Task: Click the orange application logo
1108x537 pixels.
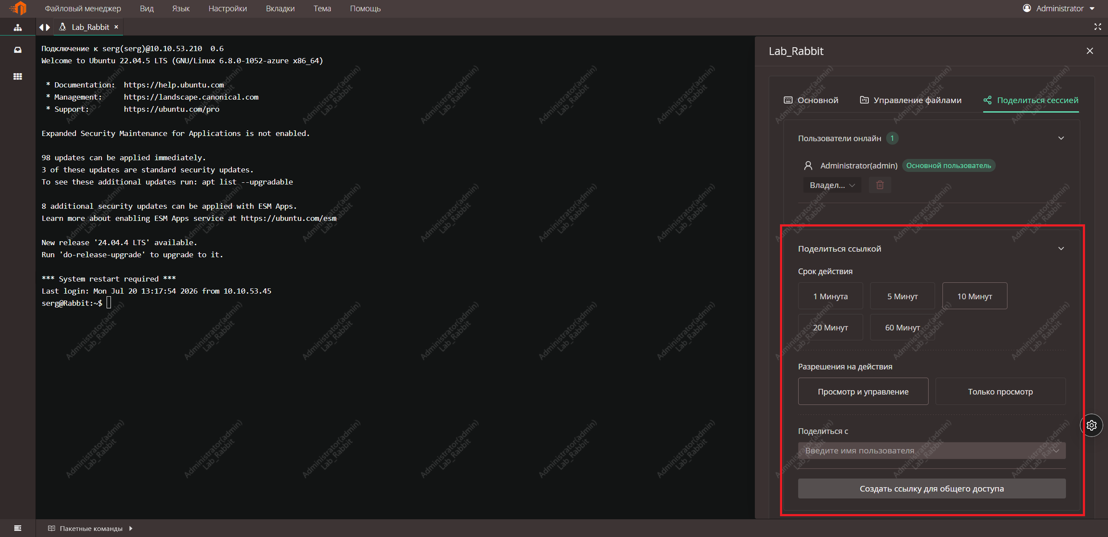Action: click(x=18, y=8)
